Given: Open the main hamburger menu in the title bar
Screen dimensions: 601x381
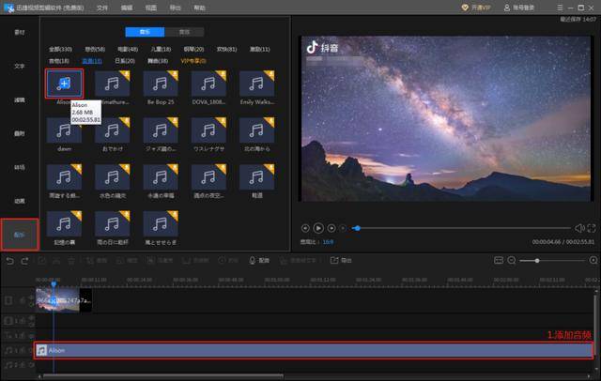Looking at the screenshot, I should pyautogui.click(x=560, y=8).
